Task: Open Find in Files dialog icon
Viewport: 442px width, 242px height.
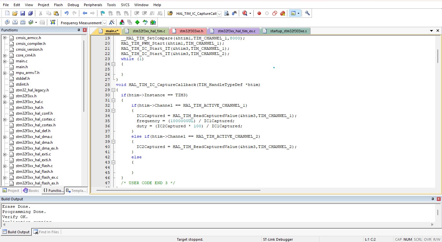Action: [170, 13]
